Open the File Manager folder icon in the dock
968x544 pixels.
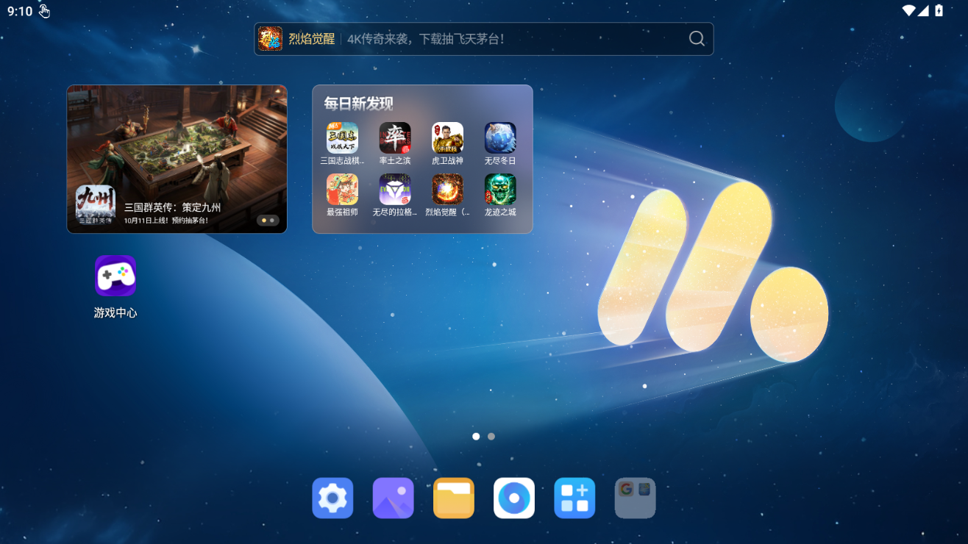[454, 498]
